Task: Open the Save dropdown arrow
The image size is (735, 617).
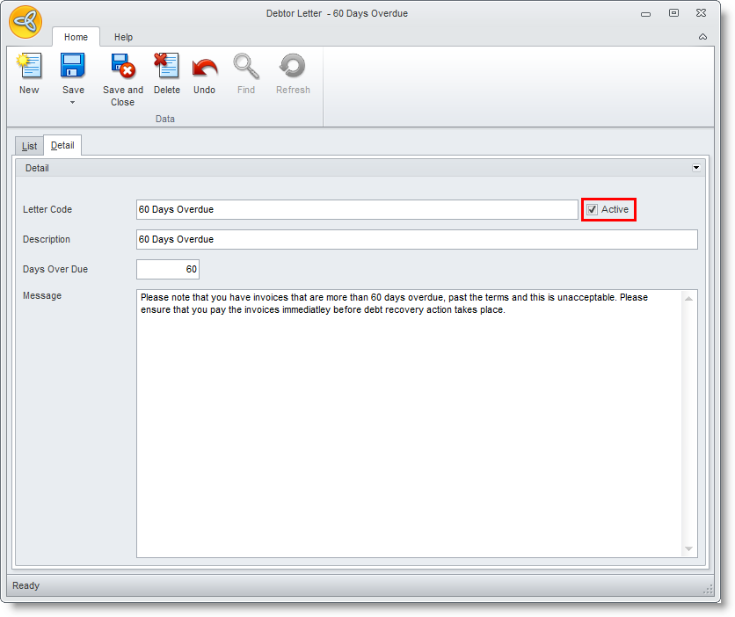Action: pyautogui.click(x=73, y=102)
